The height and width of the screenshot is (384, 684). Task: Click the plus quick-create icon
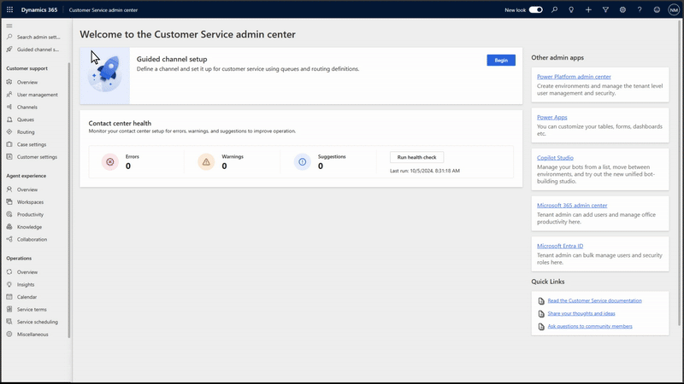point(588,9)
